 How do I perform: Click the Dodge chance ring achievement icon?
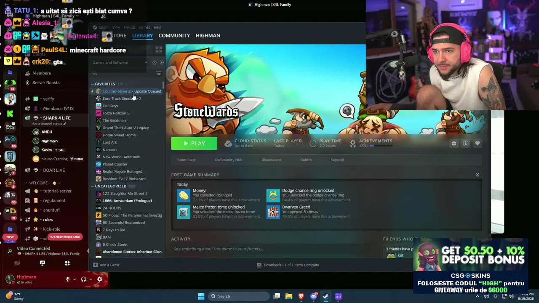tap(273, 195)
